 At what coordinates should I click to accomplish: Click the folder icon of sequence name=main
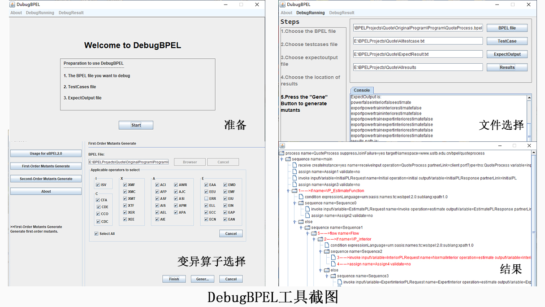[288, 159]
